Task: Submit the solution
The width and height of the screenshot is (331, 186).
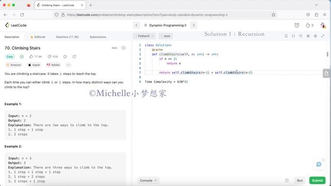Action: pyautogui.click(x=317, y=180)
